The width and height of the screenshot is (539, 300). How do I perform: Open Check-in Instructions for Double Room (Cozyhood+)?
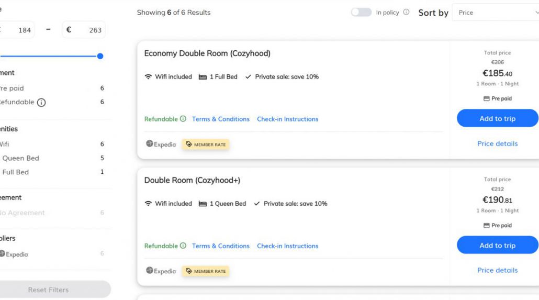287,246
